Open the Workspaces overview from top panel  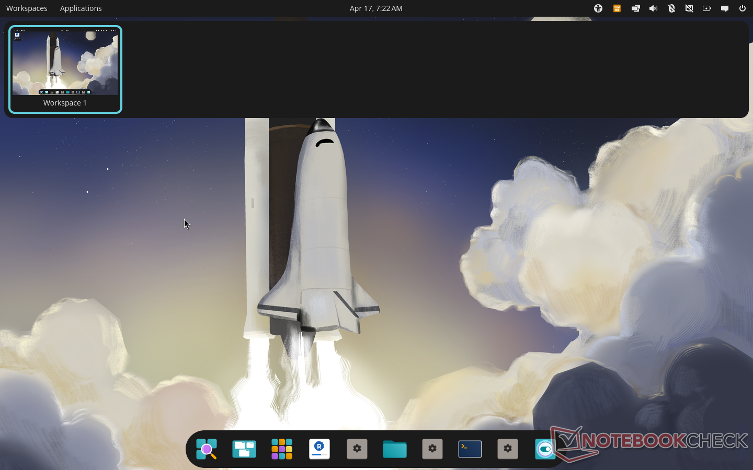27,8
